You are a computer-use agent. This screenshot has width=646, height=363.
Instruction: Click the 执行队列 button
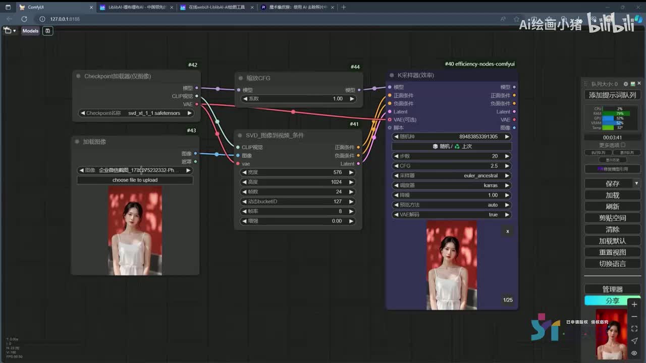click(x=598, y=152)
